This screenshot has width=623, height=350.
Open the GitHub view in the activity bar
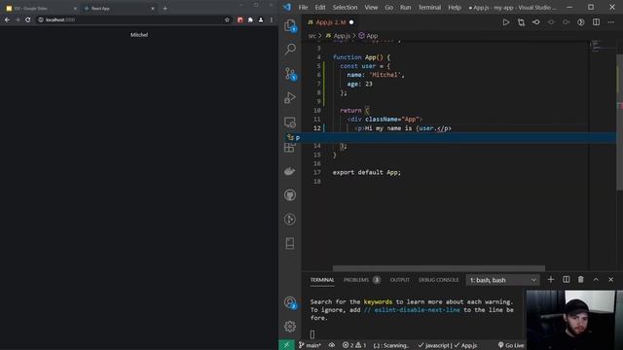(x=290, y=194)
